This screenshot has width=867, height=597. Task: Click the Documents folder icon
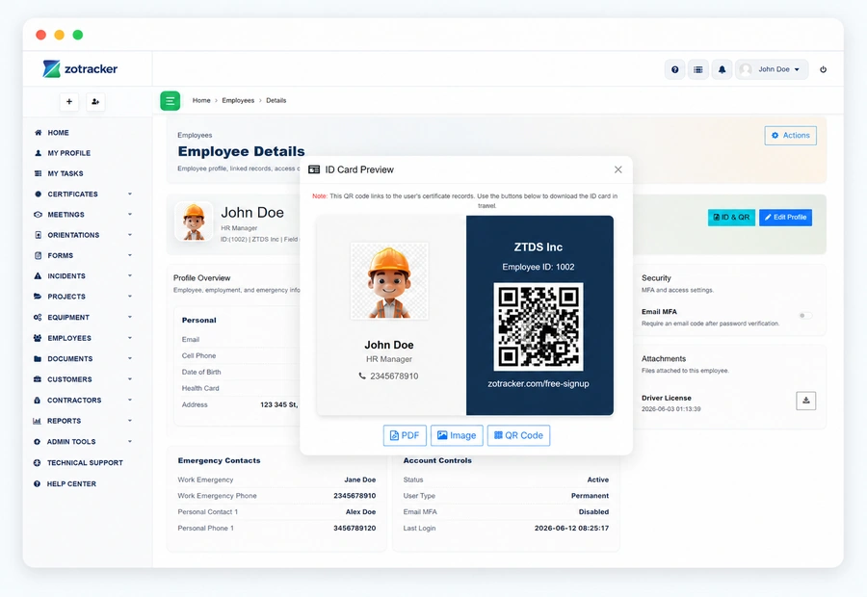[x=38, y=359]
